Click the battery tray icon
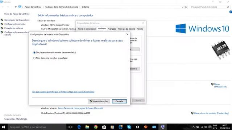This screenshot has width=232, height=130. 198,127
